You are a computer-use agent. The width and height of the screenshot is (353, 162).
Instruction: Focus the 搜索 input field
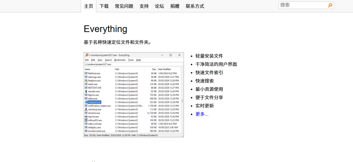point(303,5)
